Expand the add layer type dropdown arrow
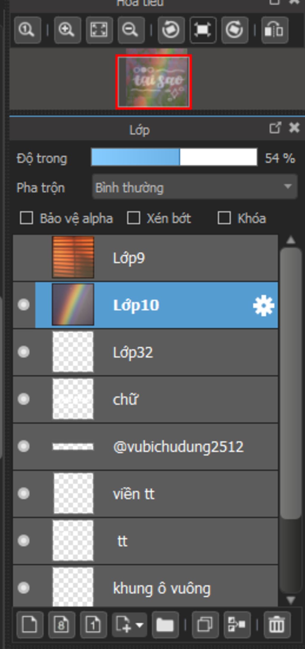305x649 pixels. tap(139, 625)
